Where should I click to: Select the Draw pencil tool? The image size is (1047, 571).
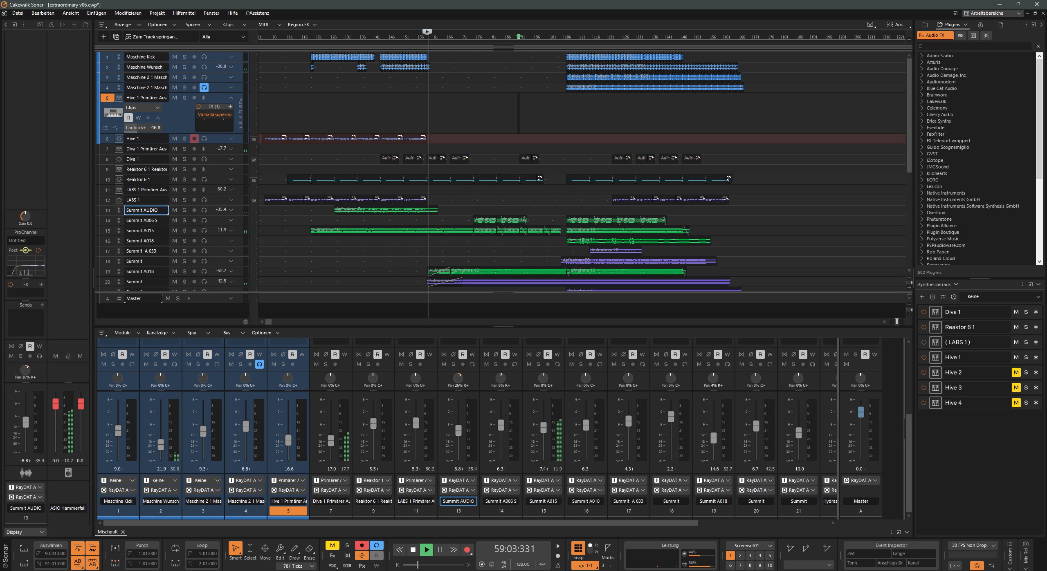pos(294,549)
